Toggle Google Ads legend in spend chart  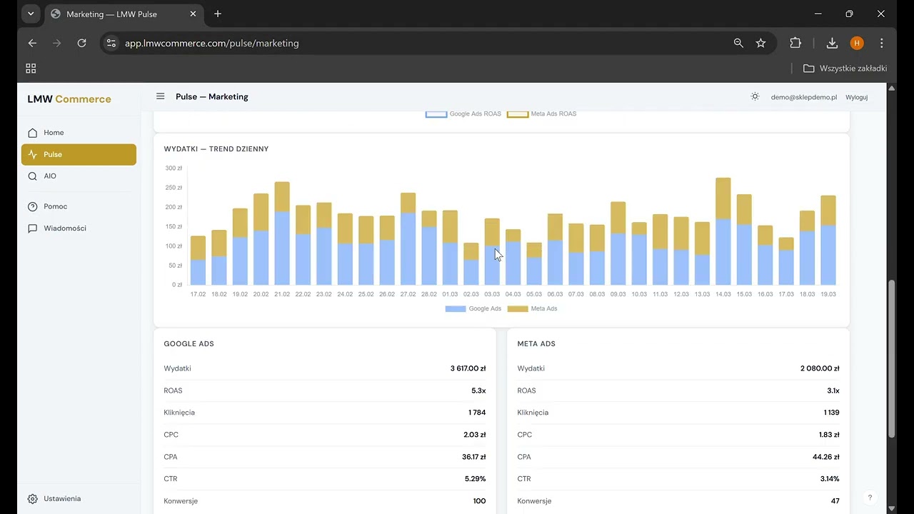coord(473,309)
